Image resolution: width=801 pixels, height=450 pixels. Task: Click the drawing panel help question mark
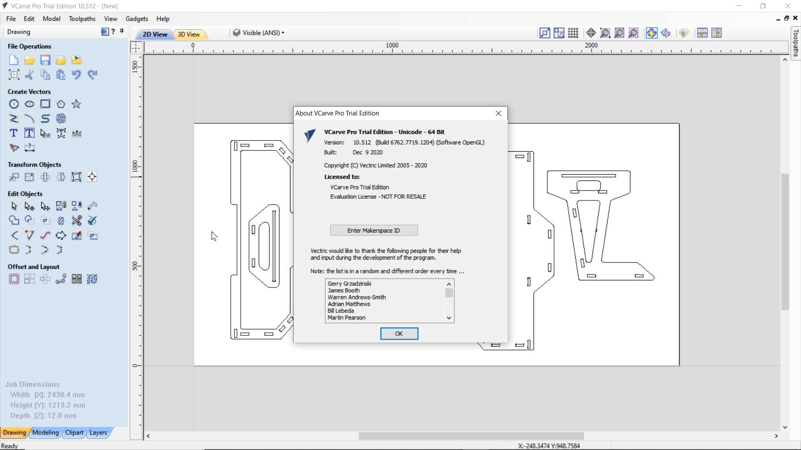pyautogui.click(x=113, y=31)
